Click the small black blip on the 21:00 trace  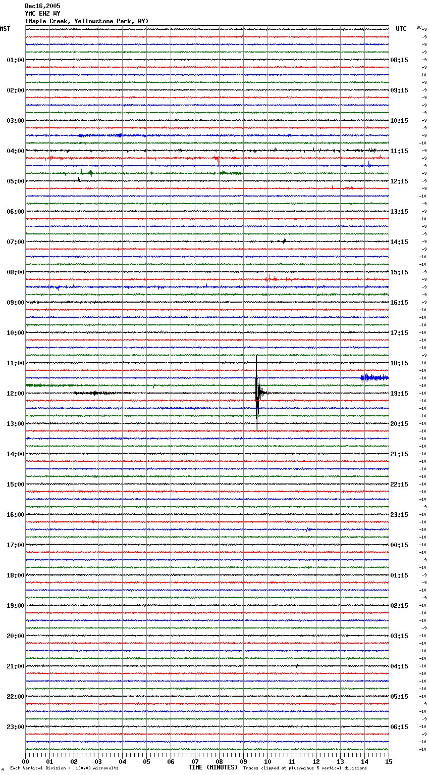pos(297,666)
